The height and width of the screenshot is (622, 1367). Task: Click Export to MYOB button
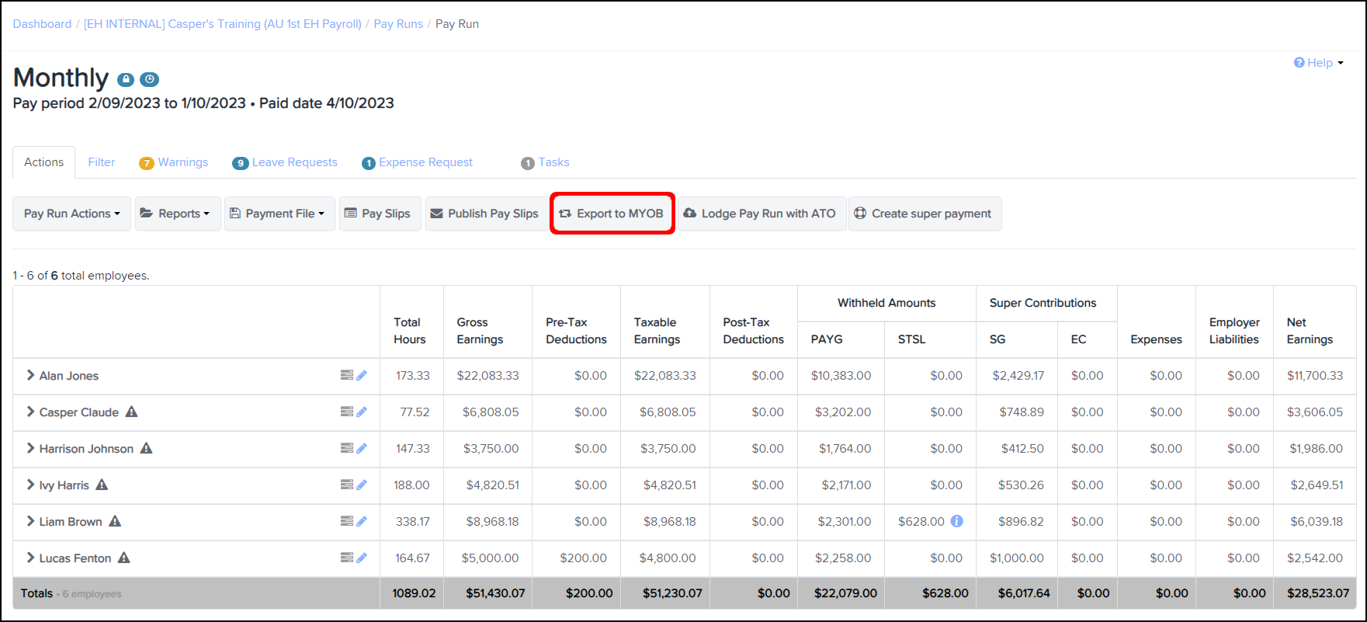coord(612,214)
